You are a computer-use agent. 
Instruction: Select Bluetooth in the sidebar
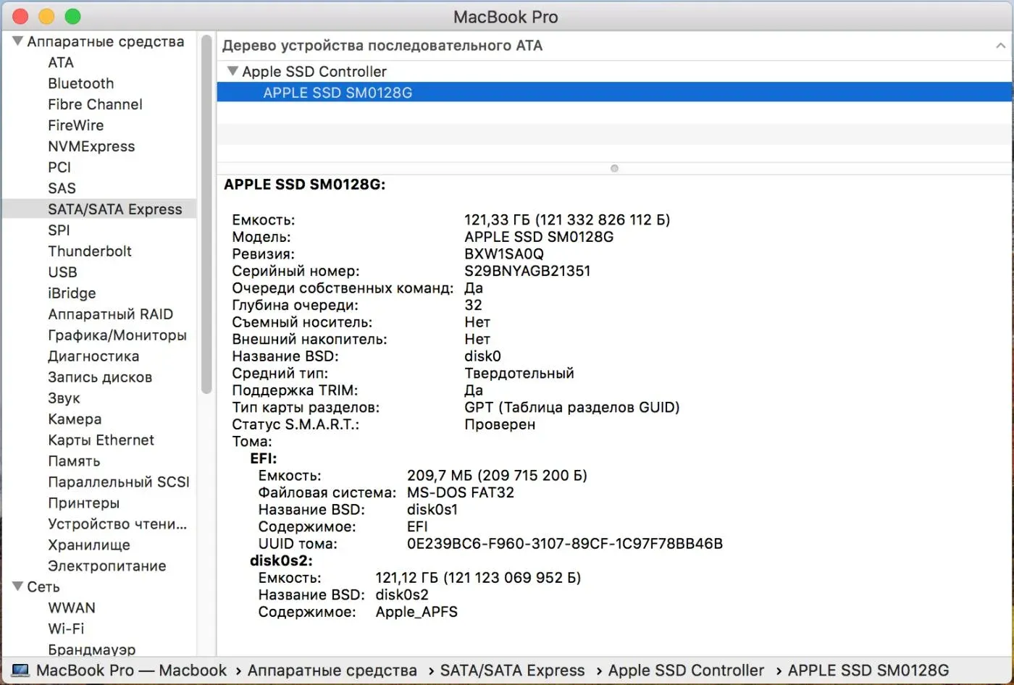(80, 83)
